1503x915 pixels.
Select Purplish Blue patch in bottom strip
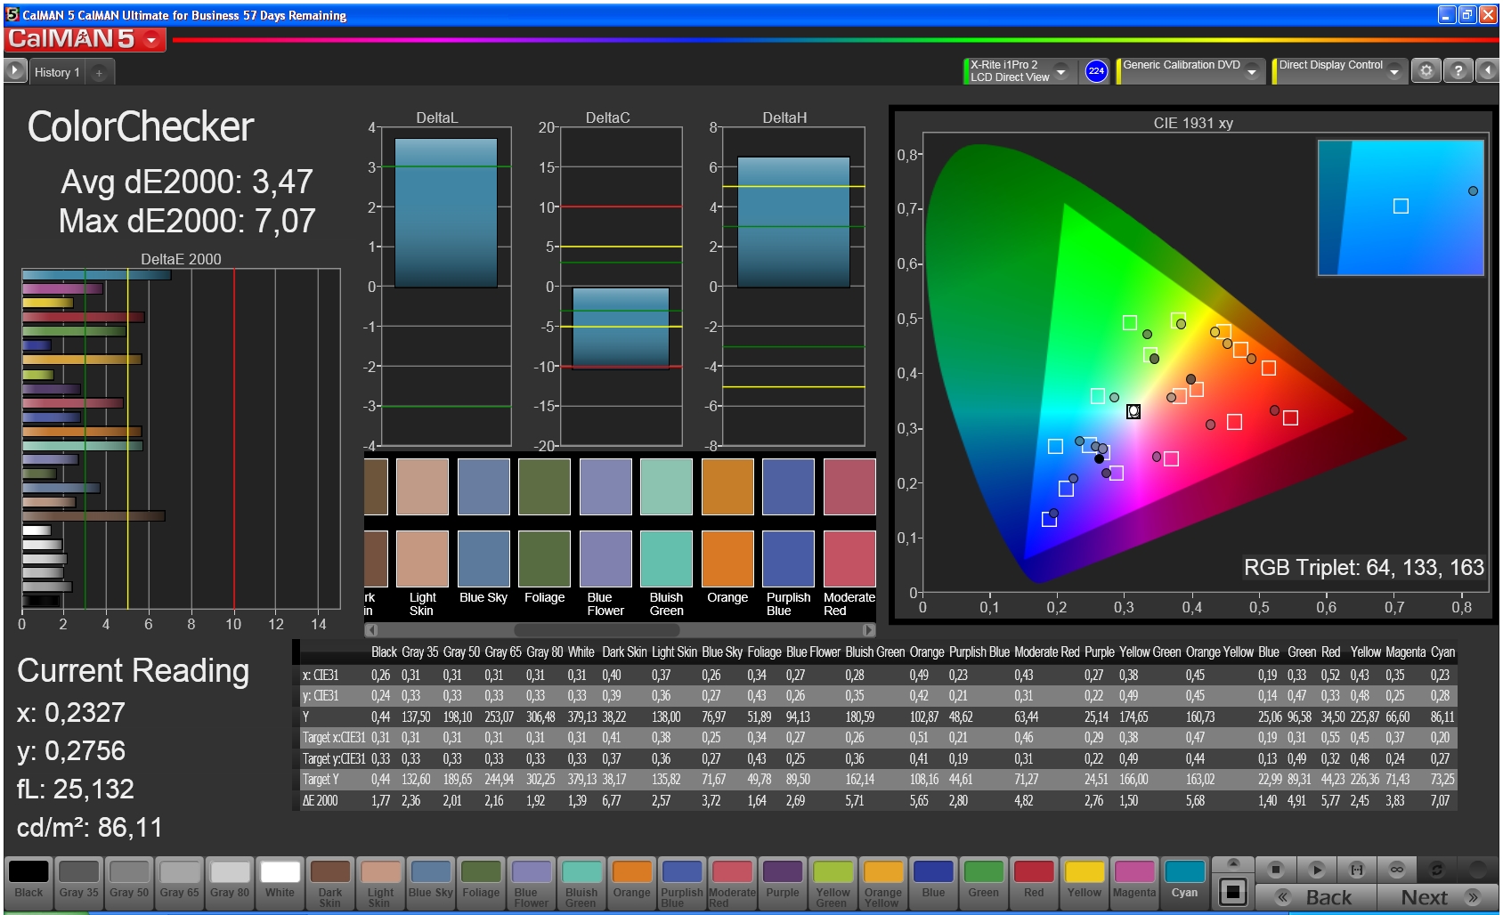pos(682,881)
